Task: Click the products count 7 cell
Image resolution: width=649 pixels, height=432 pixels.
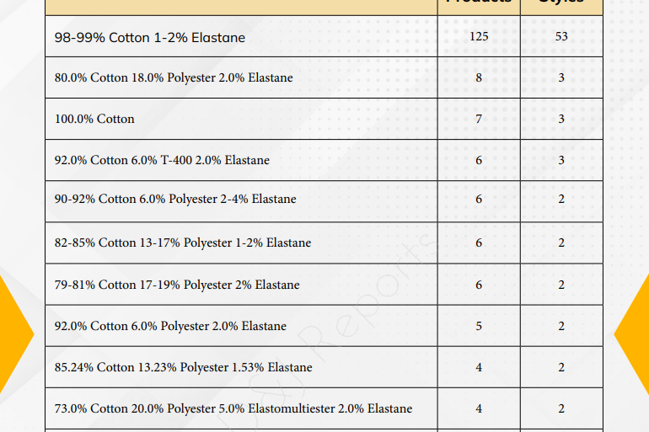Action: (479, 119)
